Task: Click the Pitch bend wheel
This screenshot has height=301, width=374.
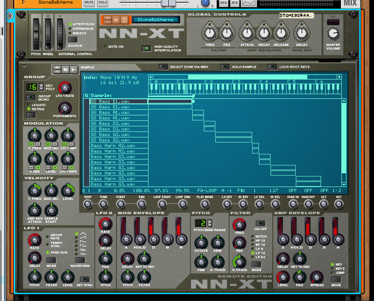Action: pos(36,34)
